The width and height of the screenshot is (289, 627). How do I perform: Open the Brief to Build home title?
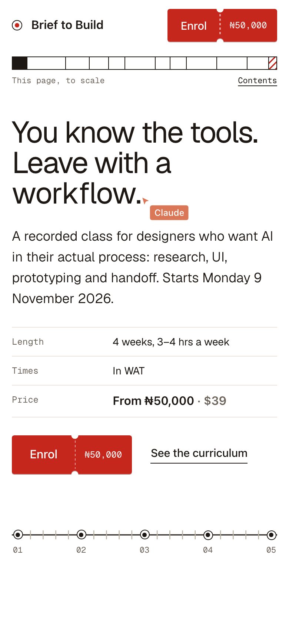tap(67, 25)
